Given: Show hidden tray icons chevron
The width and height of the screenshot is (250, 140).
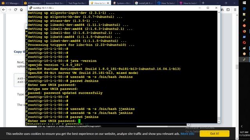Looking at the screenshot, I should 242,126.
